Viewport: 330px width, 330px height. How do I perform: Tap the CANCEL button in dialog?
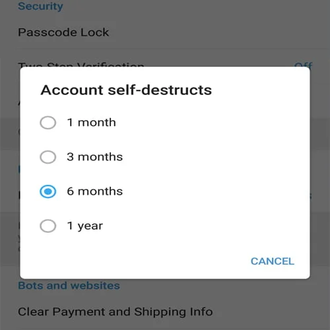click(x=273, y=261)
